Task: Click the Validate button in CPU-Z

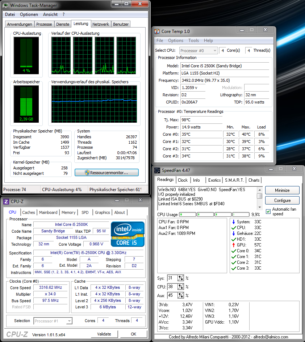Action: coord(104,334)
